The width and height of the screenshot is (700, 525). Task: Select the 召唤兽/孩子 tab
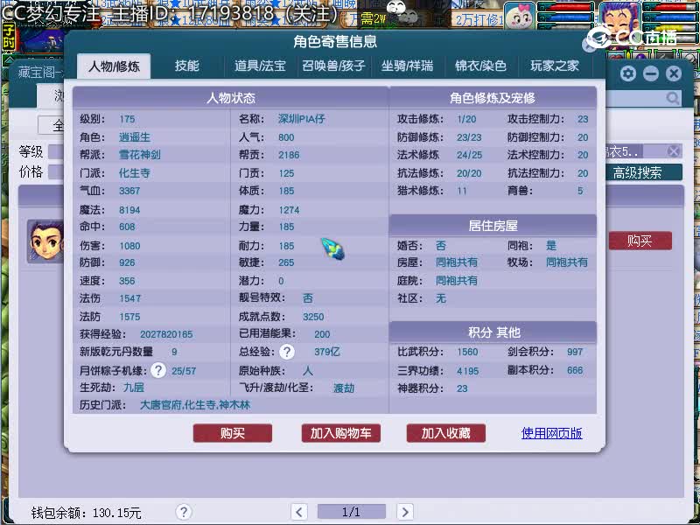tap(333, 66)
